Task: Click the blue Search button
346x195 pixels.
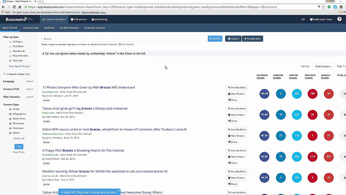Action: (215, 39)
